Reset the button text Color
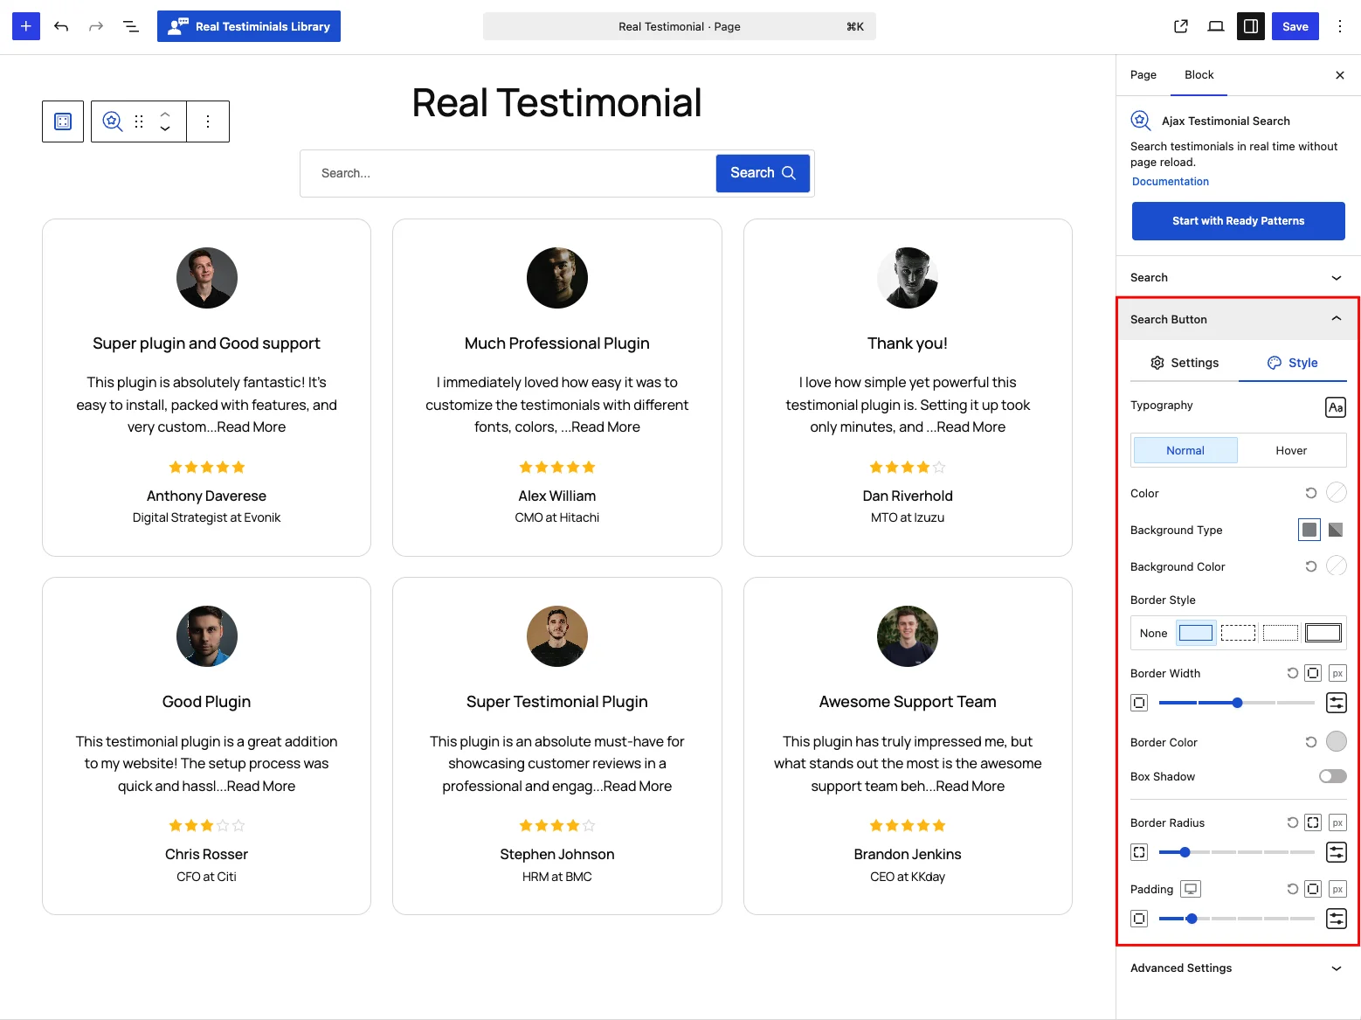This screenshot has width=1361, height=1020. [x=1311, y=493]
